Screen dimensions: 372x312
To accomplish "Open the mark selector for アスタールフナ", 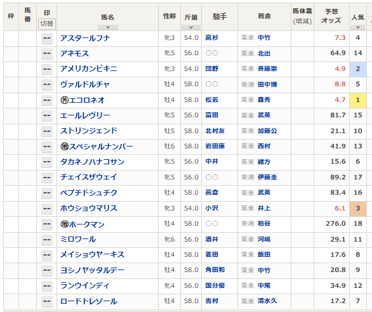I will [x=47, y=39].
